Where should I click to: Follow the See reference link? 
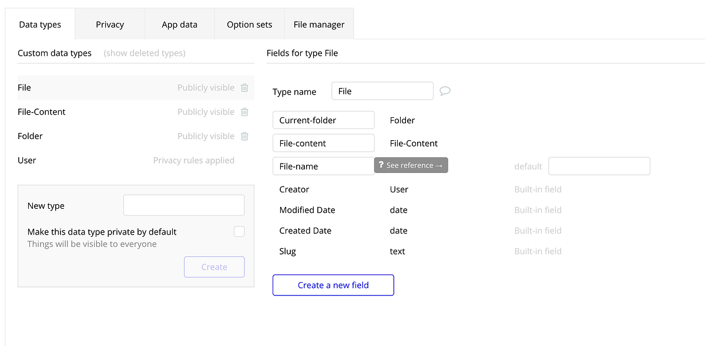415,165
